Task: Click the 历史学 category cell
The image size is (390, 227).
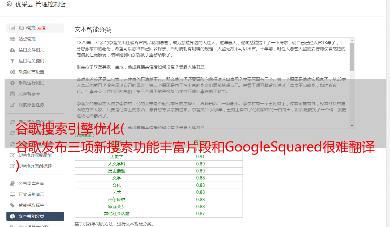Action: [x=117, y=157]
